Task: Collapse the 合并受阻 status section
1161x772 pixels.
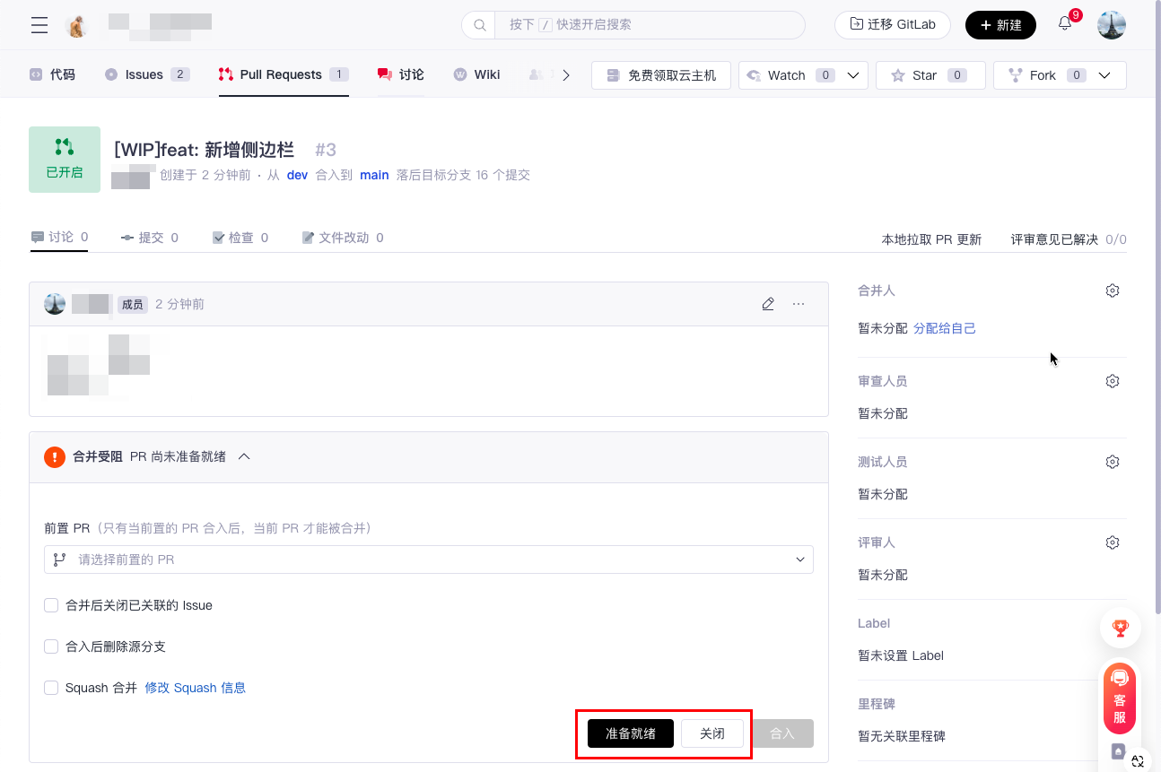Action: pos(244,456)
